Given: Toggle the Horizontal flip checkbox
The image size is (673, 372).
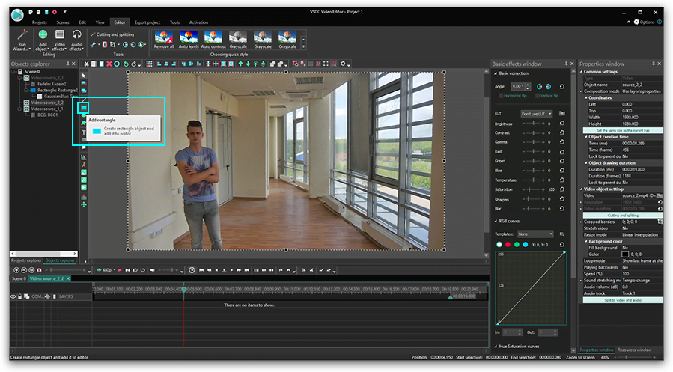Looking at the screenshot, I should (501, 96).
